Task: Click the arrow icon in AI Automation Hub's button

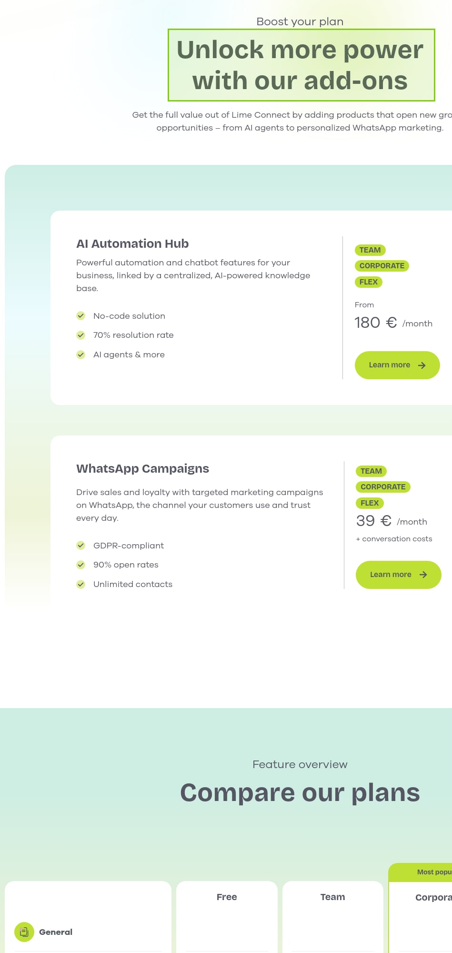Action: [x=422, y=365]
